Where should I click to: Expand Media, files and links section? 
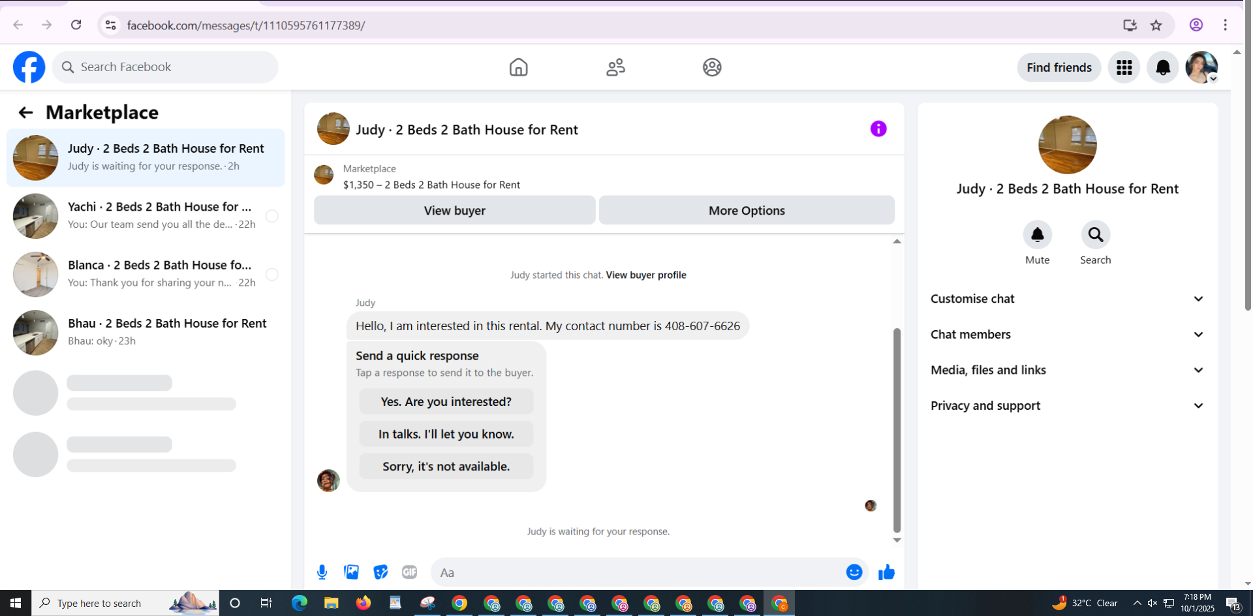coord(1067,370)
